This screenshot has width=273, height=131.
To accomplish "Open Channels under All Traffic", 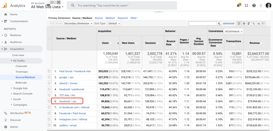I will pos(21,66).
